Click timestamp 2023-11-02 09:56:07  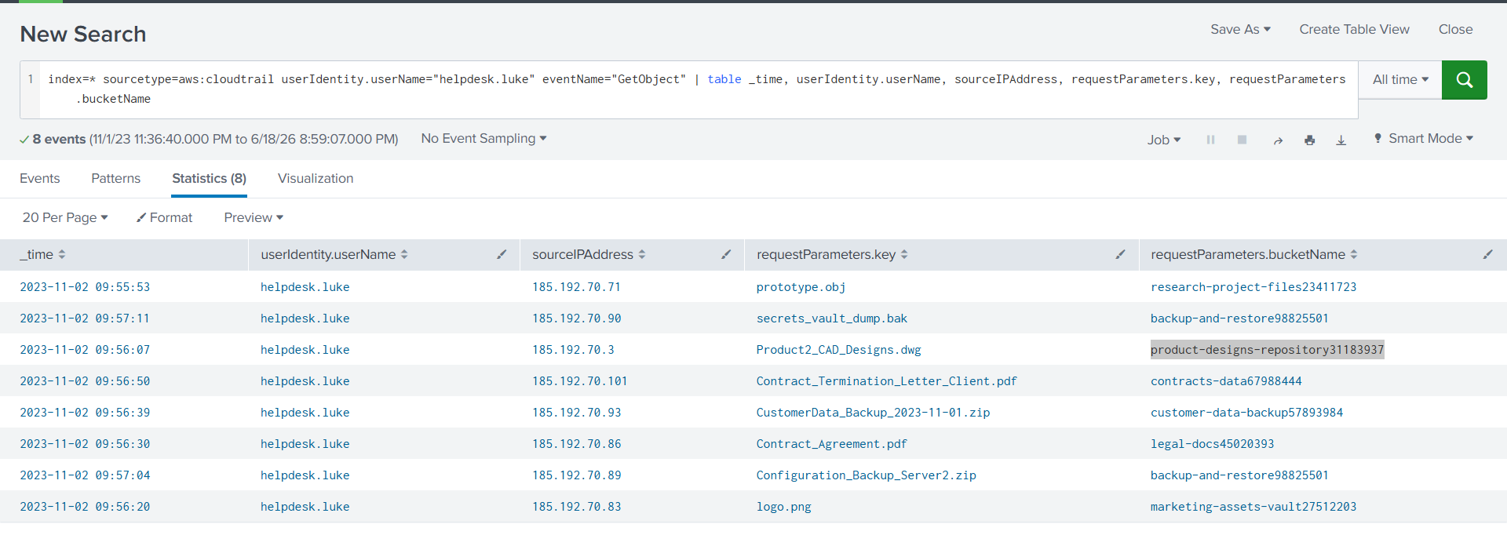(x=85, y=350)
